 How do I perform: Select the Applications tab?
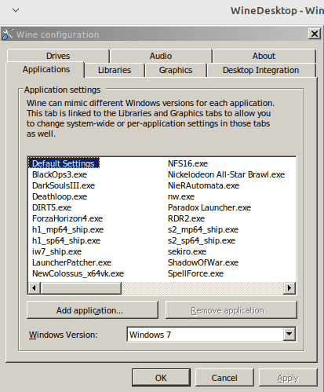point(46,69)
